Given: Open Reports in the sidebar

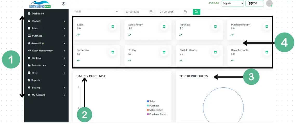Looking at the screenshot, I should tap(36, 80).
